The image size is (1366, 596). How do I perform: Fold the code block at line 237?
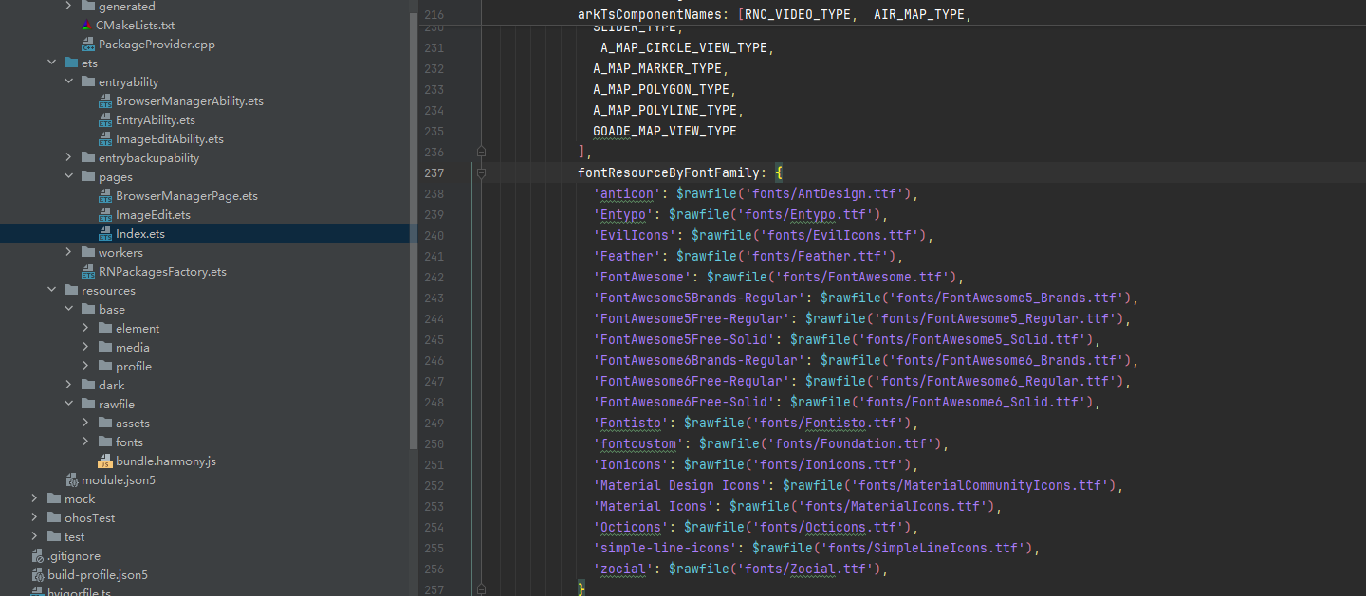[x=481, y=173]
